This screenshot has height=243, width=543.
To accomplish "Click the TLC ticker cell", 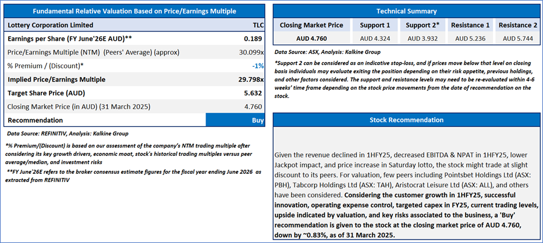I will pos(257,25).
